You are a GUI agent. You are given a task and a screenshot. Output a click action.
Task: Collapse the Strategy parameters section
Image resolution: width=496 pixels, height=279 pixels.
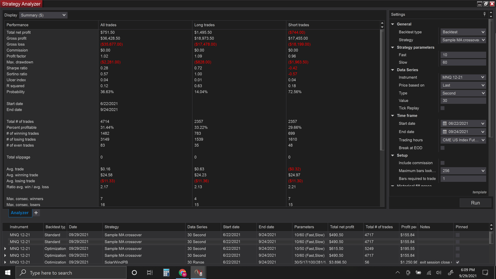click(x=393, y=48)
